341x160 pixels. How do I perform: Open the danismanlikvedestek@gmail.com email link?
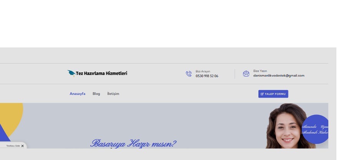tap(279, 76)
